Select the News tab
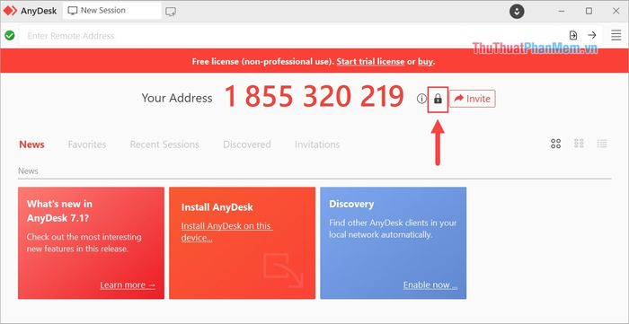Image resolution: width=629 pixels, height=324 pixels. [31, 144]
